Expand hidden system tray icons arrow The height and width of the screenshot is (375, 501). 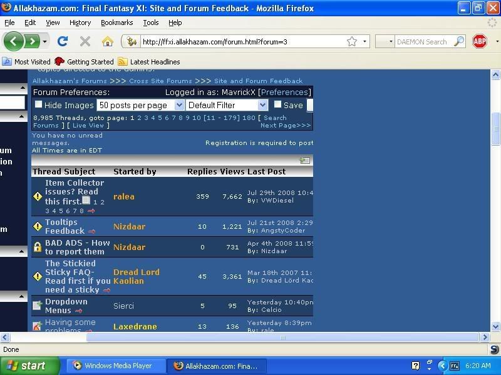pos(442,366)
